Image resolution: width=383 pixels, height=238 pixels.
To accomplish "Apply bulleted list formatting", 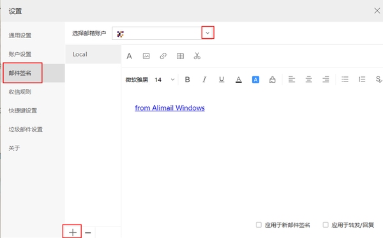I will [345, 80].
